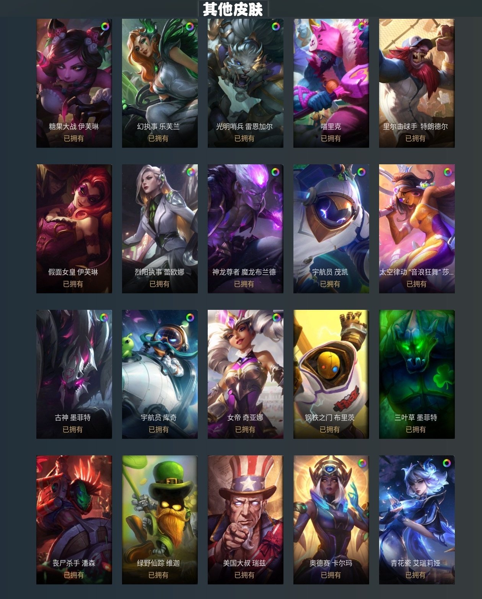Click chroma wheel on 烈阳执事 蕾欧娜 card
The width and height of the screenshot is (482, 599).
click(x=191, y=172)
